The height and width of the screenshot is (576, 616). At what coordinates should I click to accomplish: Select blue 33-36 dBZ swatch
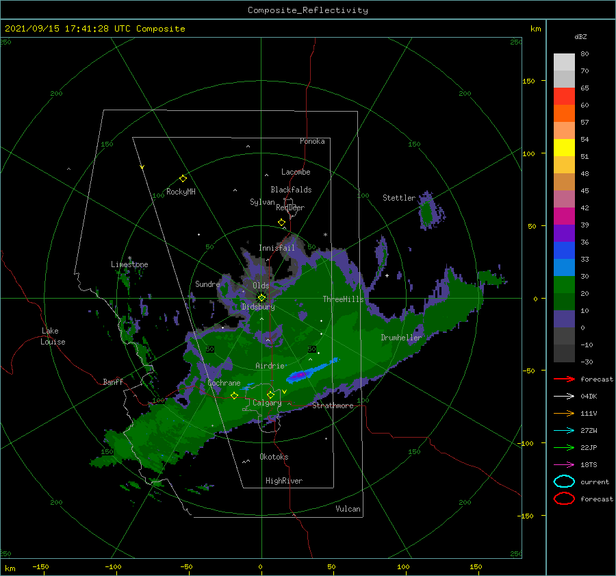[564, 251]
